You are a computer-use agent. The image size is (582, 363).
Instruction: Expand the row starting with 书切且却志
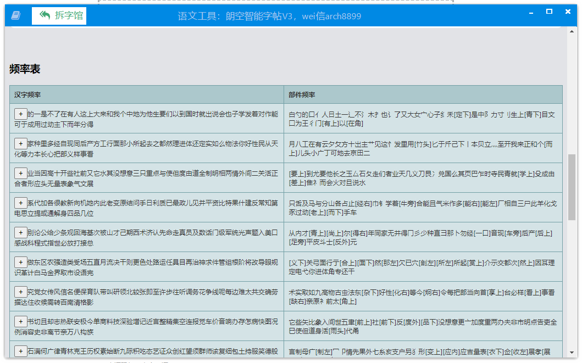[21, 321]
